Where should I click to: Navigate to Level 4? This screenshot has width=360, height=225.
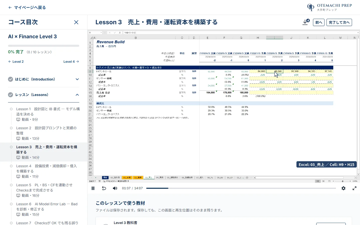point(71,61)
